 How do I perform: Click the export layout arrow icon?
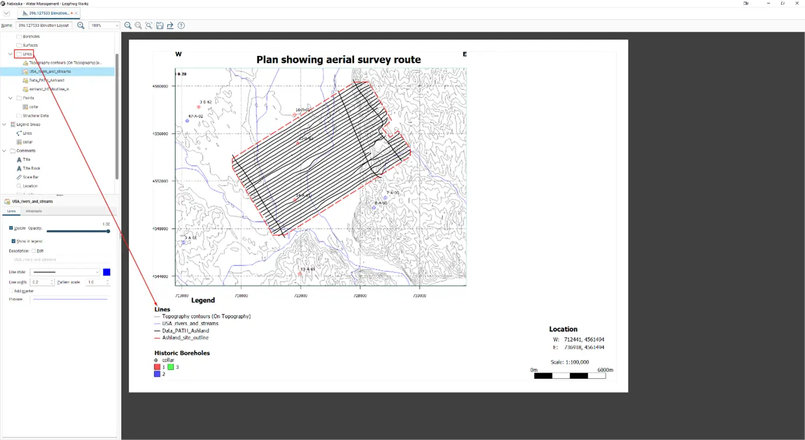(170, 26)
